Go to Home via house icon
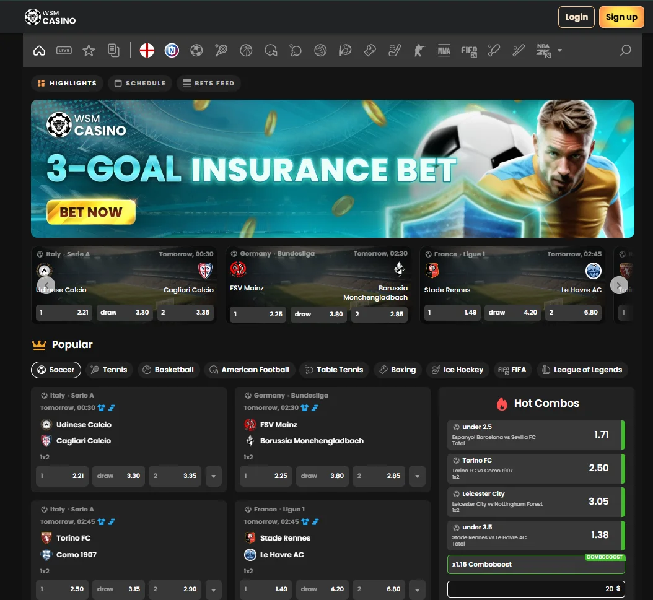This screenshot has width=653, height=600. point(39,51)
